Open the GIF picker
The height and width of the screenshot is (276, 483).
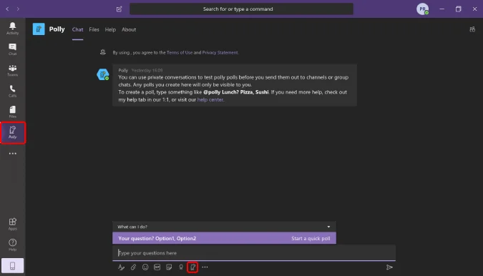(x=157, y=267)
